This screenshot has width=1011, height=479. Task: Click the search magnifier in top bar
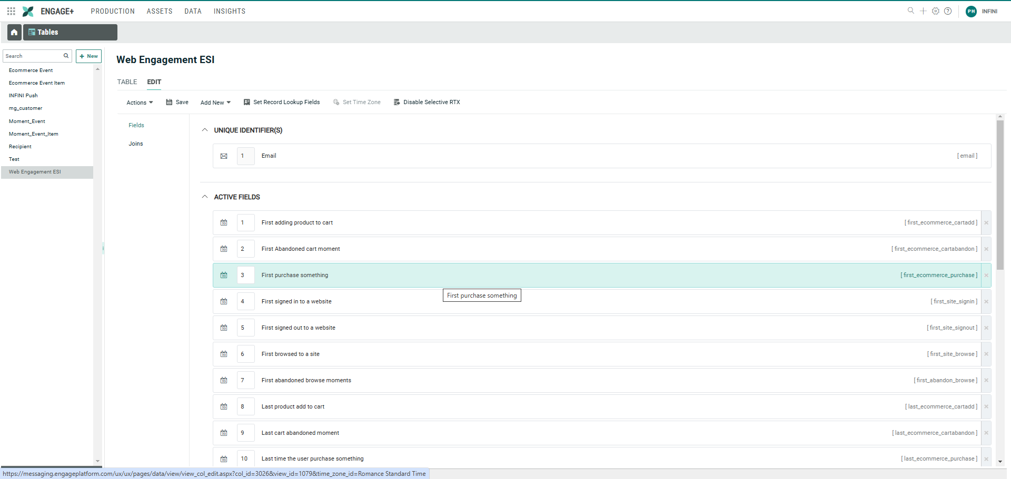[910, 11]
